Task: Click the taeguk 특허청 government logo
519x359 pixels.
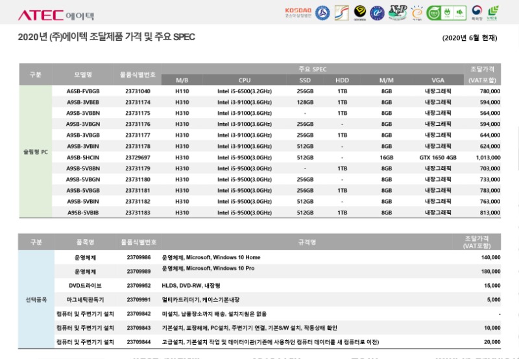Action: tap(477, 13)
